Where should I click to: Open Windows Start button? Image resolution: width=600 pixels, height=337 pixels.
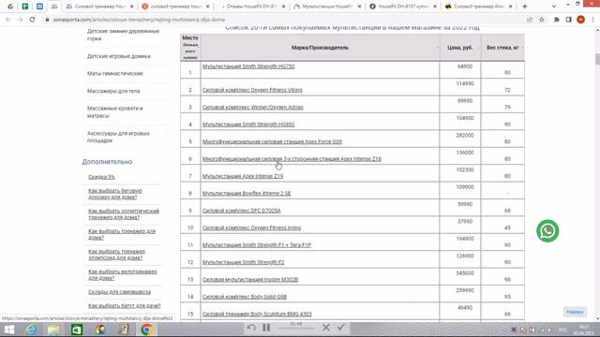(9, 330)
